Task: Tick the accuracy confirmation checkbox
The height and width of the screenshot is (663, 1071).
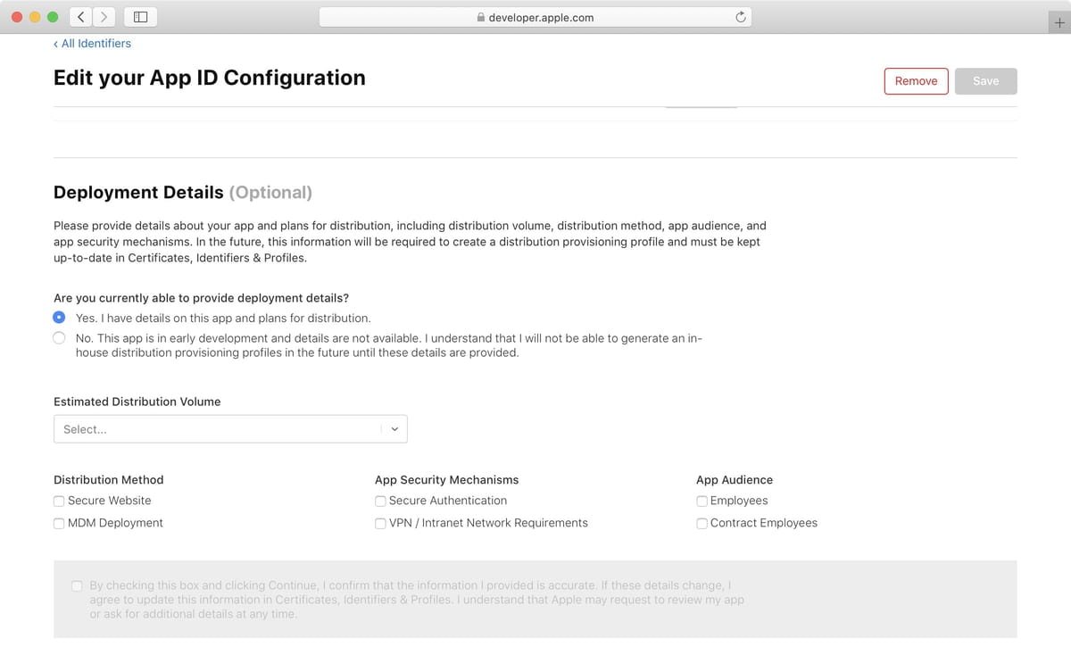Action: [77, 586]
